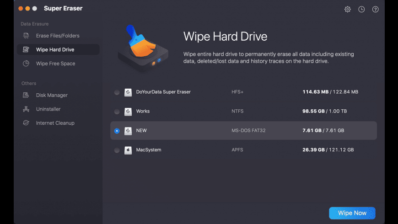Click the Wipe Now button
The height and width of the screenshot is (224, 398).
352,213
